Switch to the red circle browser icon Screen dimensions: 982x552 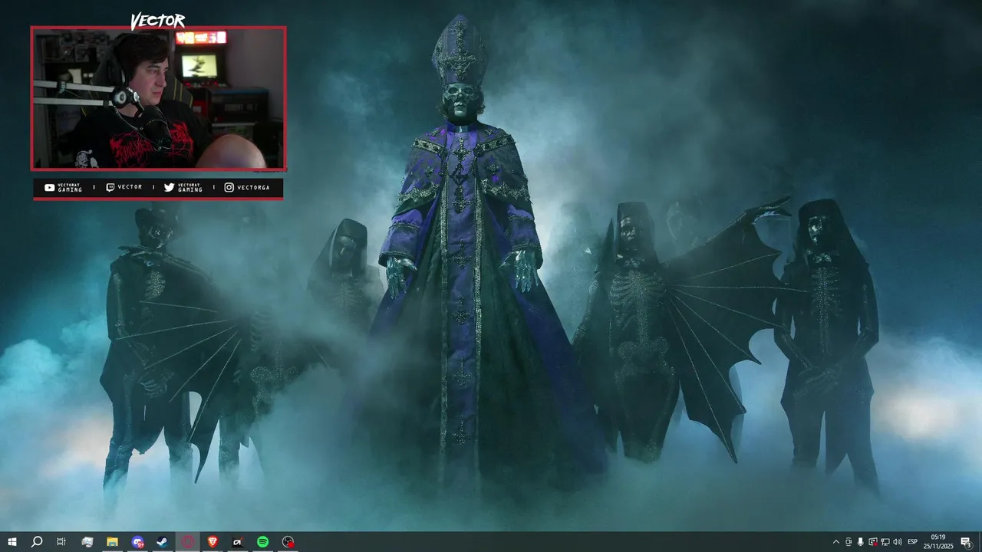pyautogui.click(x=187, y=542)
